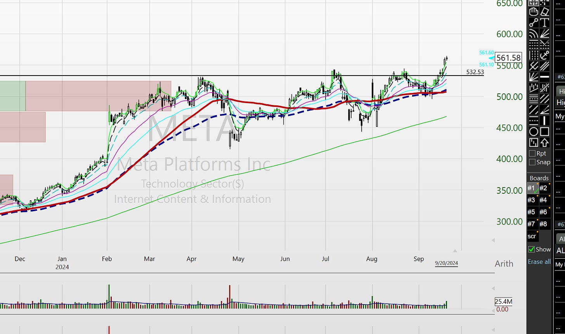Uncheck the Show drawings checkbox
Image resolution: width=565 pixels, height=334 pixels.
pyautogui.click(x=532, y=250)
